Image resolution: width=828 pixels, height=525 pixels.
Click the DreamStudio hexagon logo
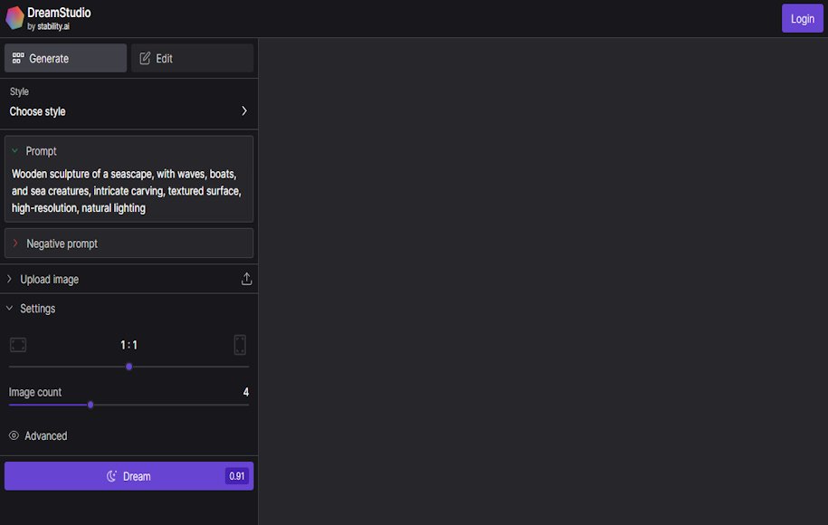pos(14,18)
